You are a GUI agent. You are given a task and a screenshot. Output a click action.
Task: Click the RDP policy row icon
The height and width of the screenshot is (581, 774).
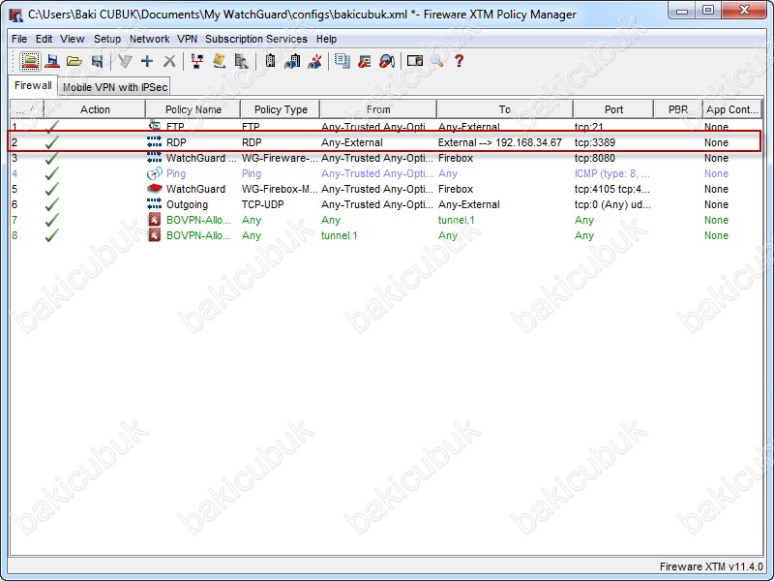(x=155, y=142)
